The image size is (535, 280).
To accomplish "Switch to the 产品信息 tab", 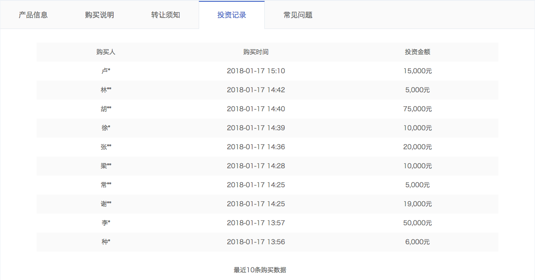I will pyautogui.click(x=34, y=14).
